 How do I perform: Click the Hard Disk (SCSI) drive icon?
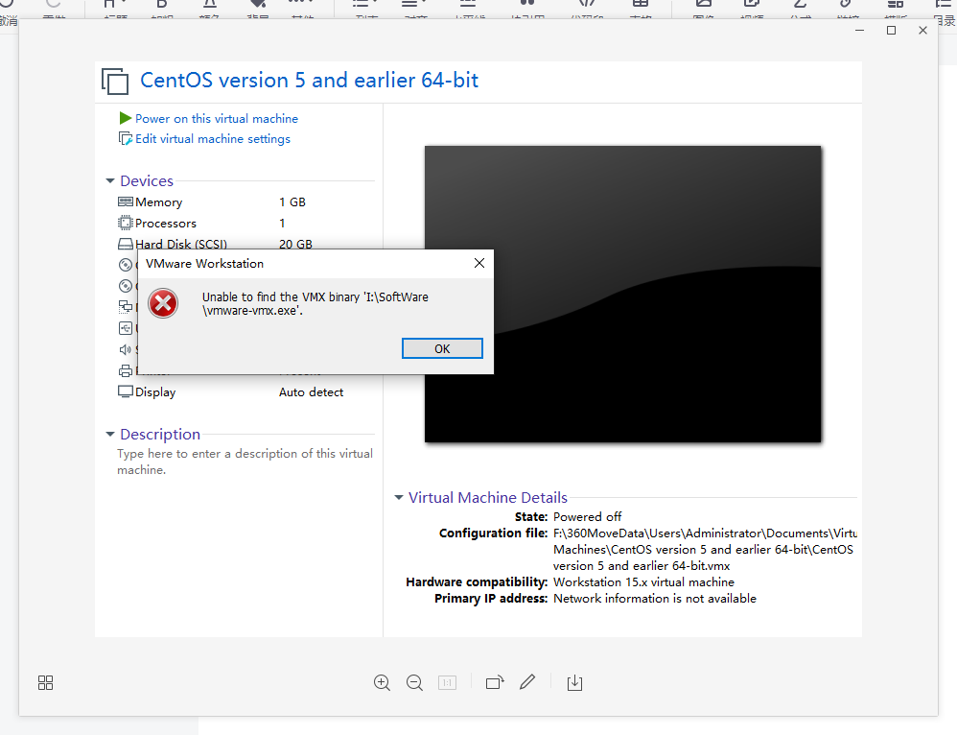click(x=125, y=244)
